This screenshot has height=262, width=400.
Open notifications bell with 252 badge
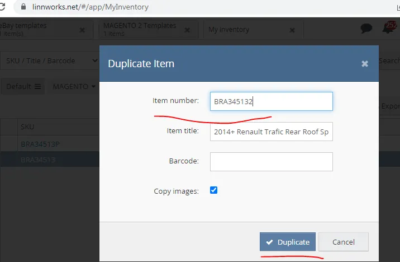coord(389,27)
